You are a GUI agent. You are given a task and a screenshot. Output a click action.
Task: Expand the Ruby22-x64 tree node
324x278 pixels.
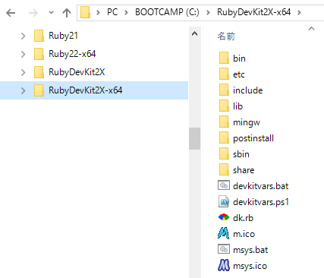tap(24, 54)
